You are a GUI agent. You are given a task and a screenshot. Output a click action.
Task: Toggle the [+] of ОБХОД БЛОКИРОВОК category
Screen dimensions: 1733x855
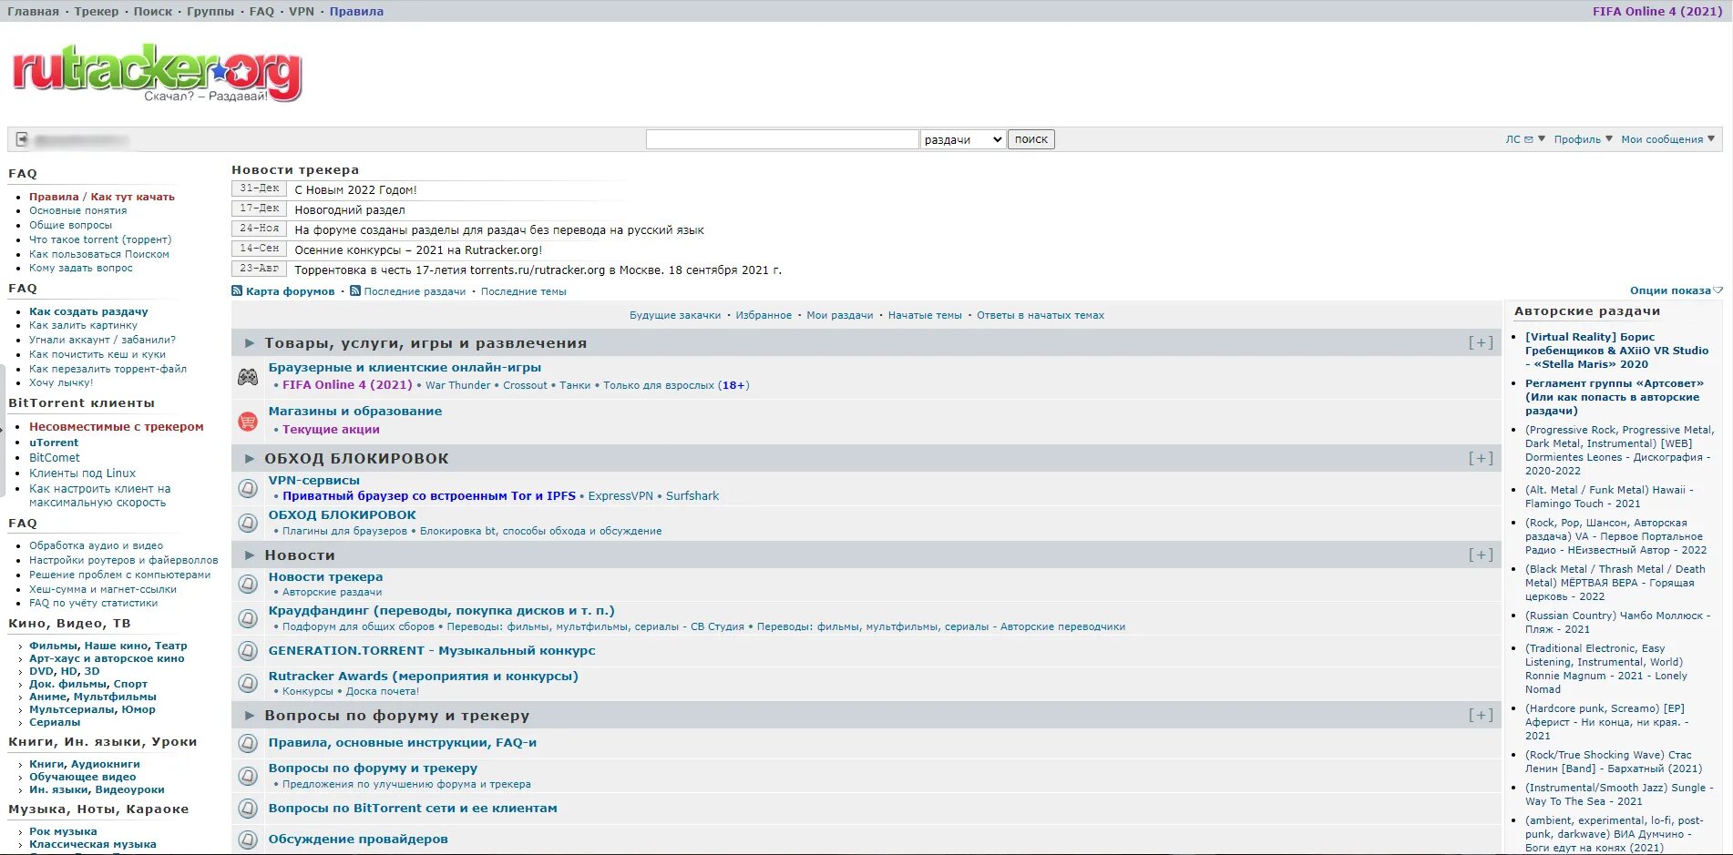tap(1481, 458)
